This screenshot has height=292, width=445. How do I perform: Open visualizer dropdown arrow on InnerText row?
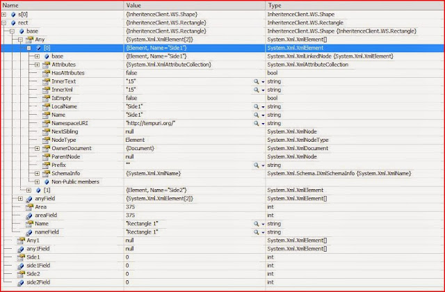(x=263, y=82)
